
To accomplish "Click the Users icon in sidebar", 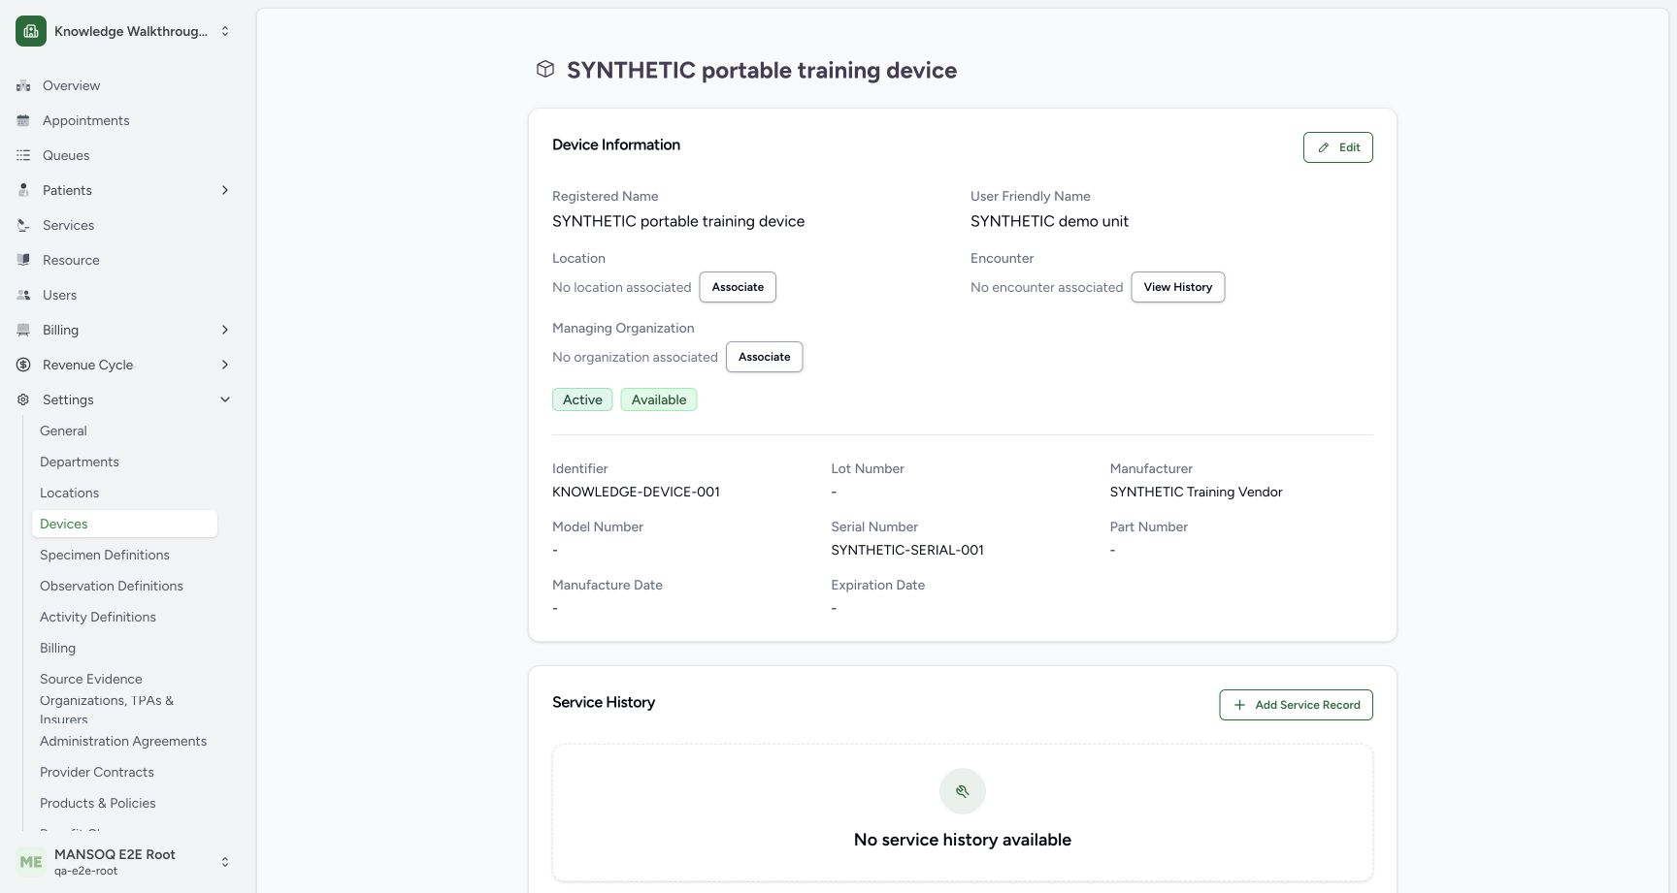I will pyautogui.click(x=23, y=295).
